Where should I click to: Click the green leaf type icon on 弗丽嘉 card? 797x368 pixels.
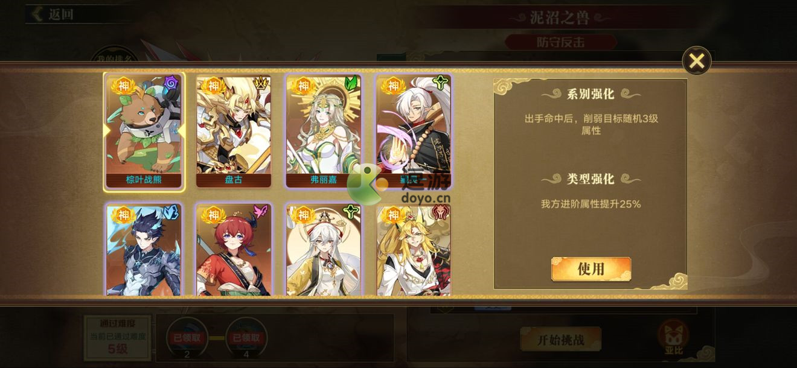point(351,83)
